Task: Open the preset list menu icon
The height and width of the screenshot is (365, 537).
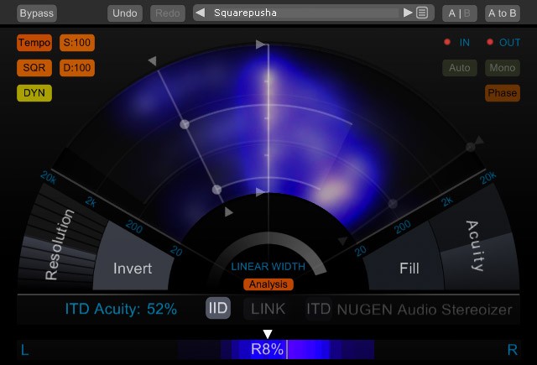Action: coord(422,13)
